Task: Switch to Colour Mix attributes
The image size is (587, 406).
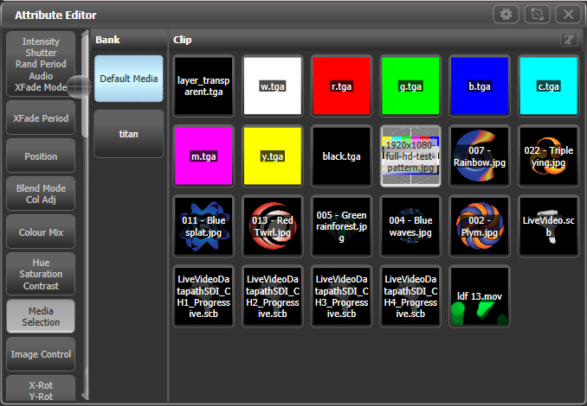Action: [x=41, y=232]
